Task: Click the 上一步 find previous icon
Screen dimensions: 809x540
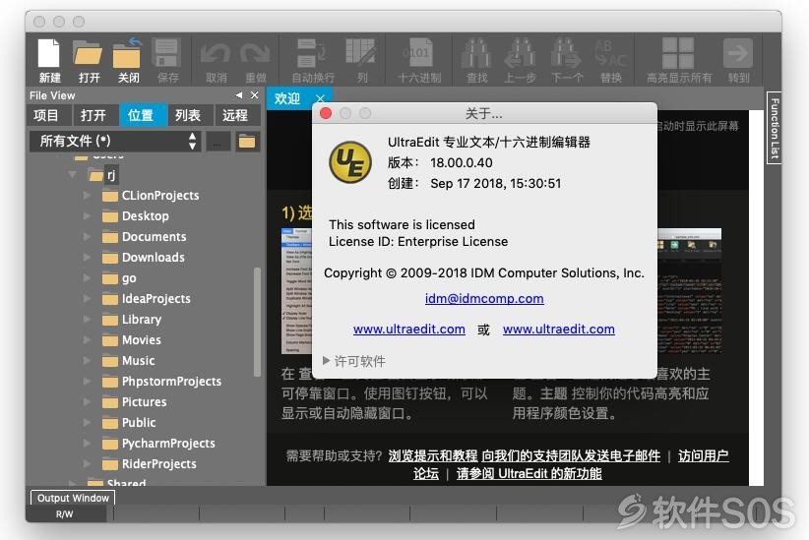Action: [x=520, y=54]
